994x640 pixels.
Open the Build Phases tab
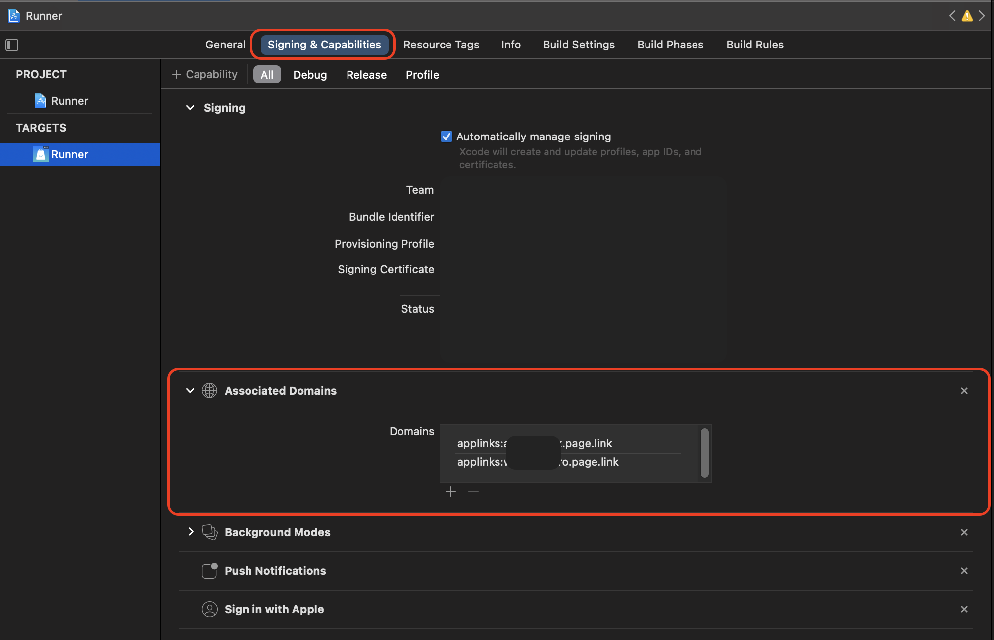[670, 45]
